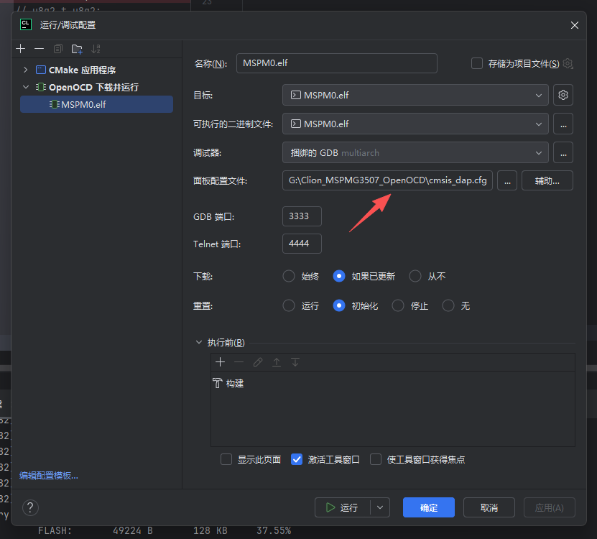Screen dimensions: 597x539
Task: Move before-launch task down
Action: point(295,362)
